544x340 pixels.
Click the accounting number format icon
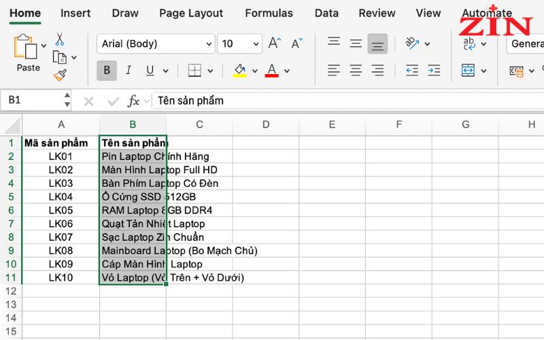coord(516,71)
